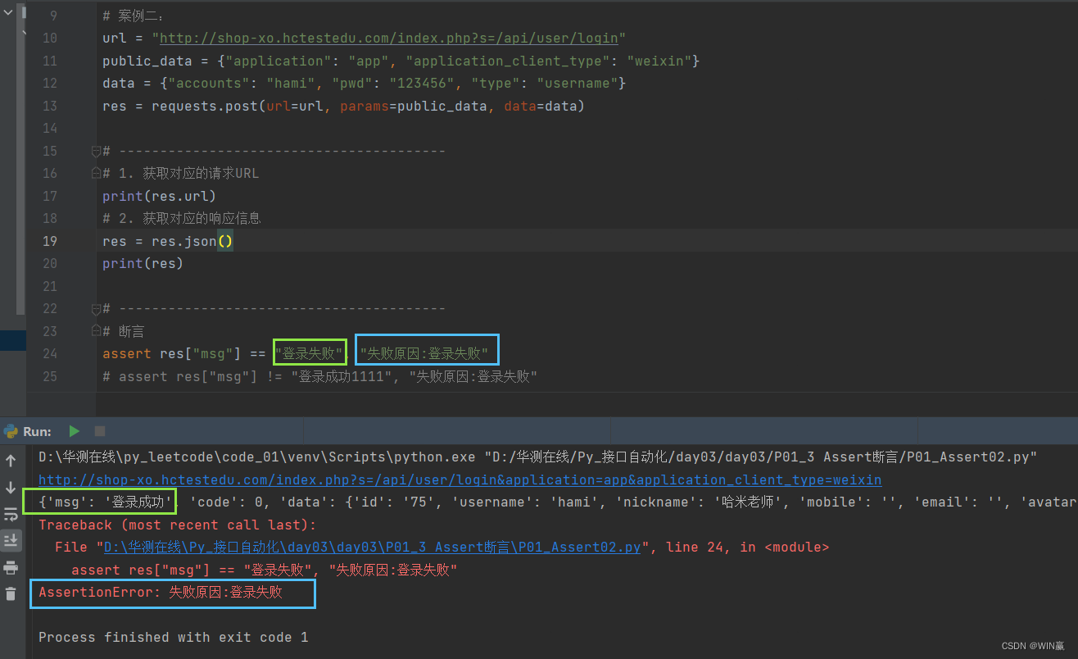Click commented assert on line 25
The image size is (1078, 659).
[319, 376]
